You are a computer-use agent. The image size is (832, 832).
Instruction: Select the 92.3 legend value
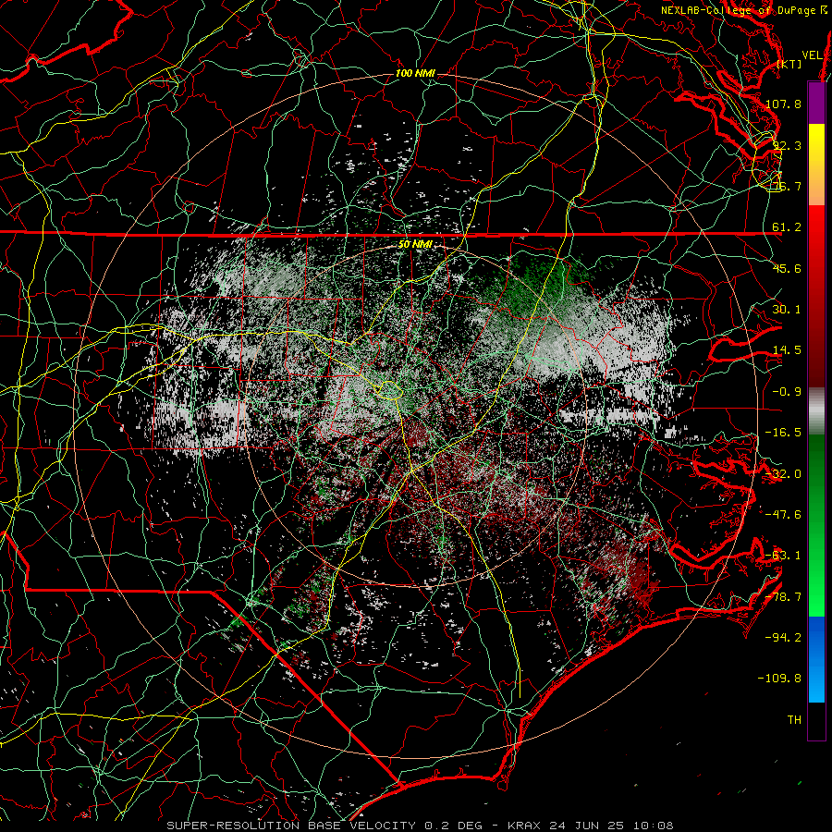(x=787, y=145)
